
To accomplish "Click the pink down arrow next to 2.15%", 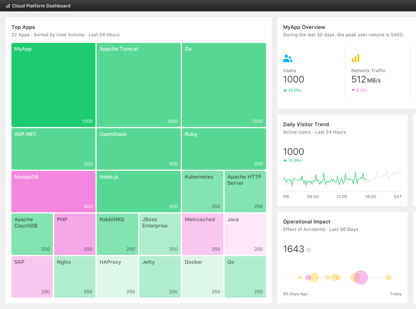I will point(353,90).
